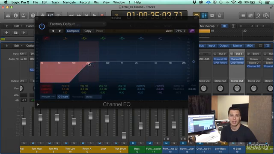Open the tracks area Edit dropdown
The image size is (274, 154).
[18, 26]
